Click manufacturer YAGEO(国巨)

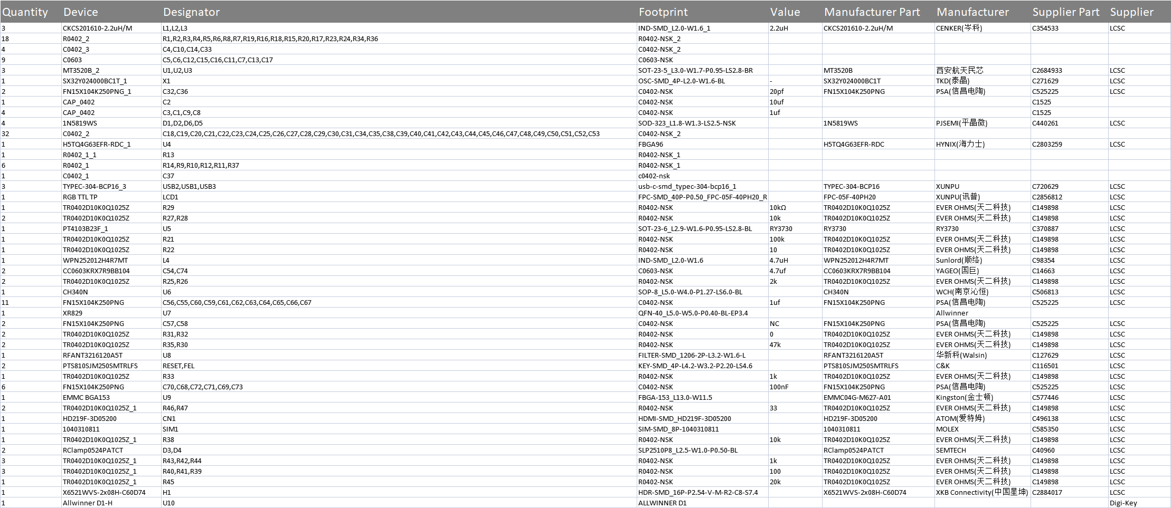(x=957, y=271)
